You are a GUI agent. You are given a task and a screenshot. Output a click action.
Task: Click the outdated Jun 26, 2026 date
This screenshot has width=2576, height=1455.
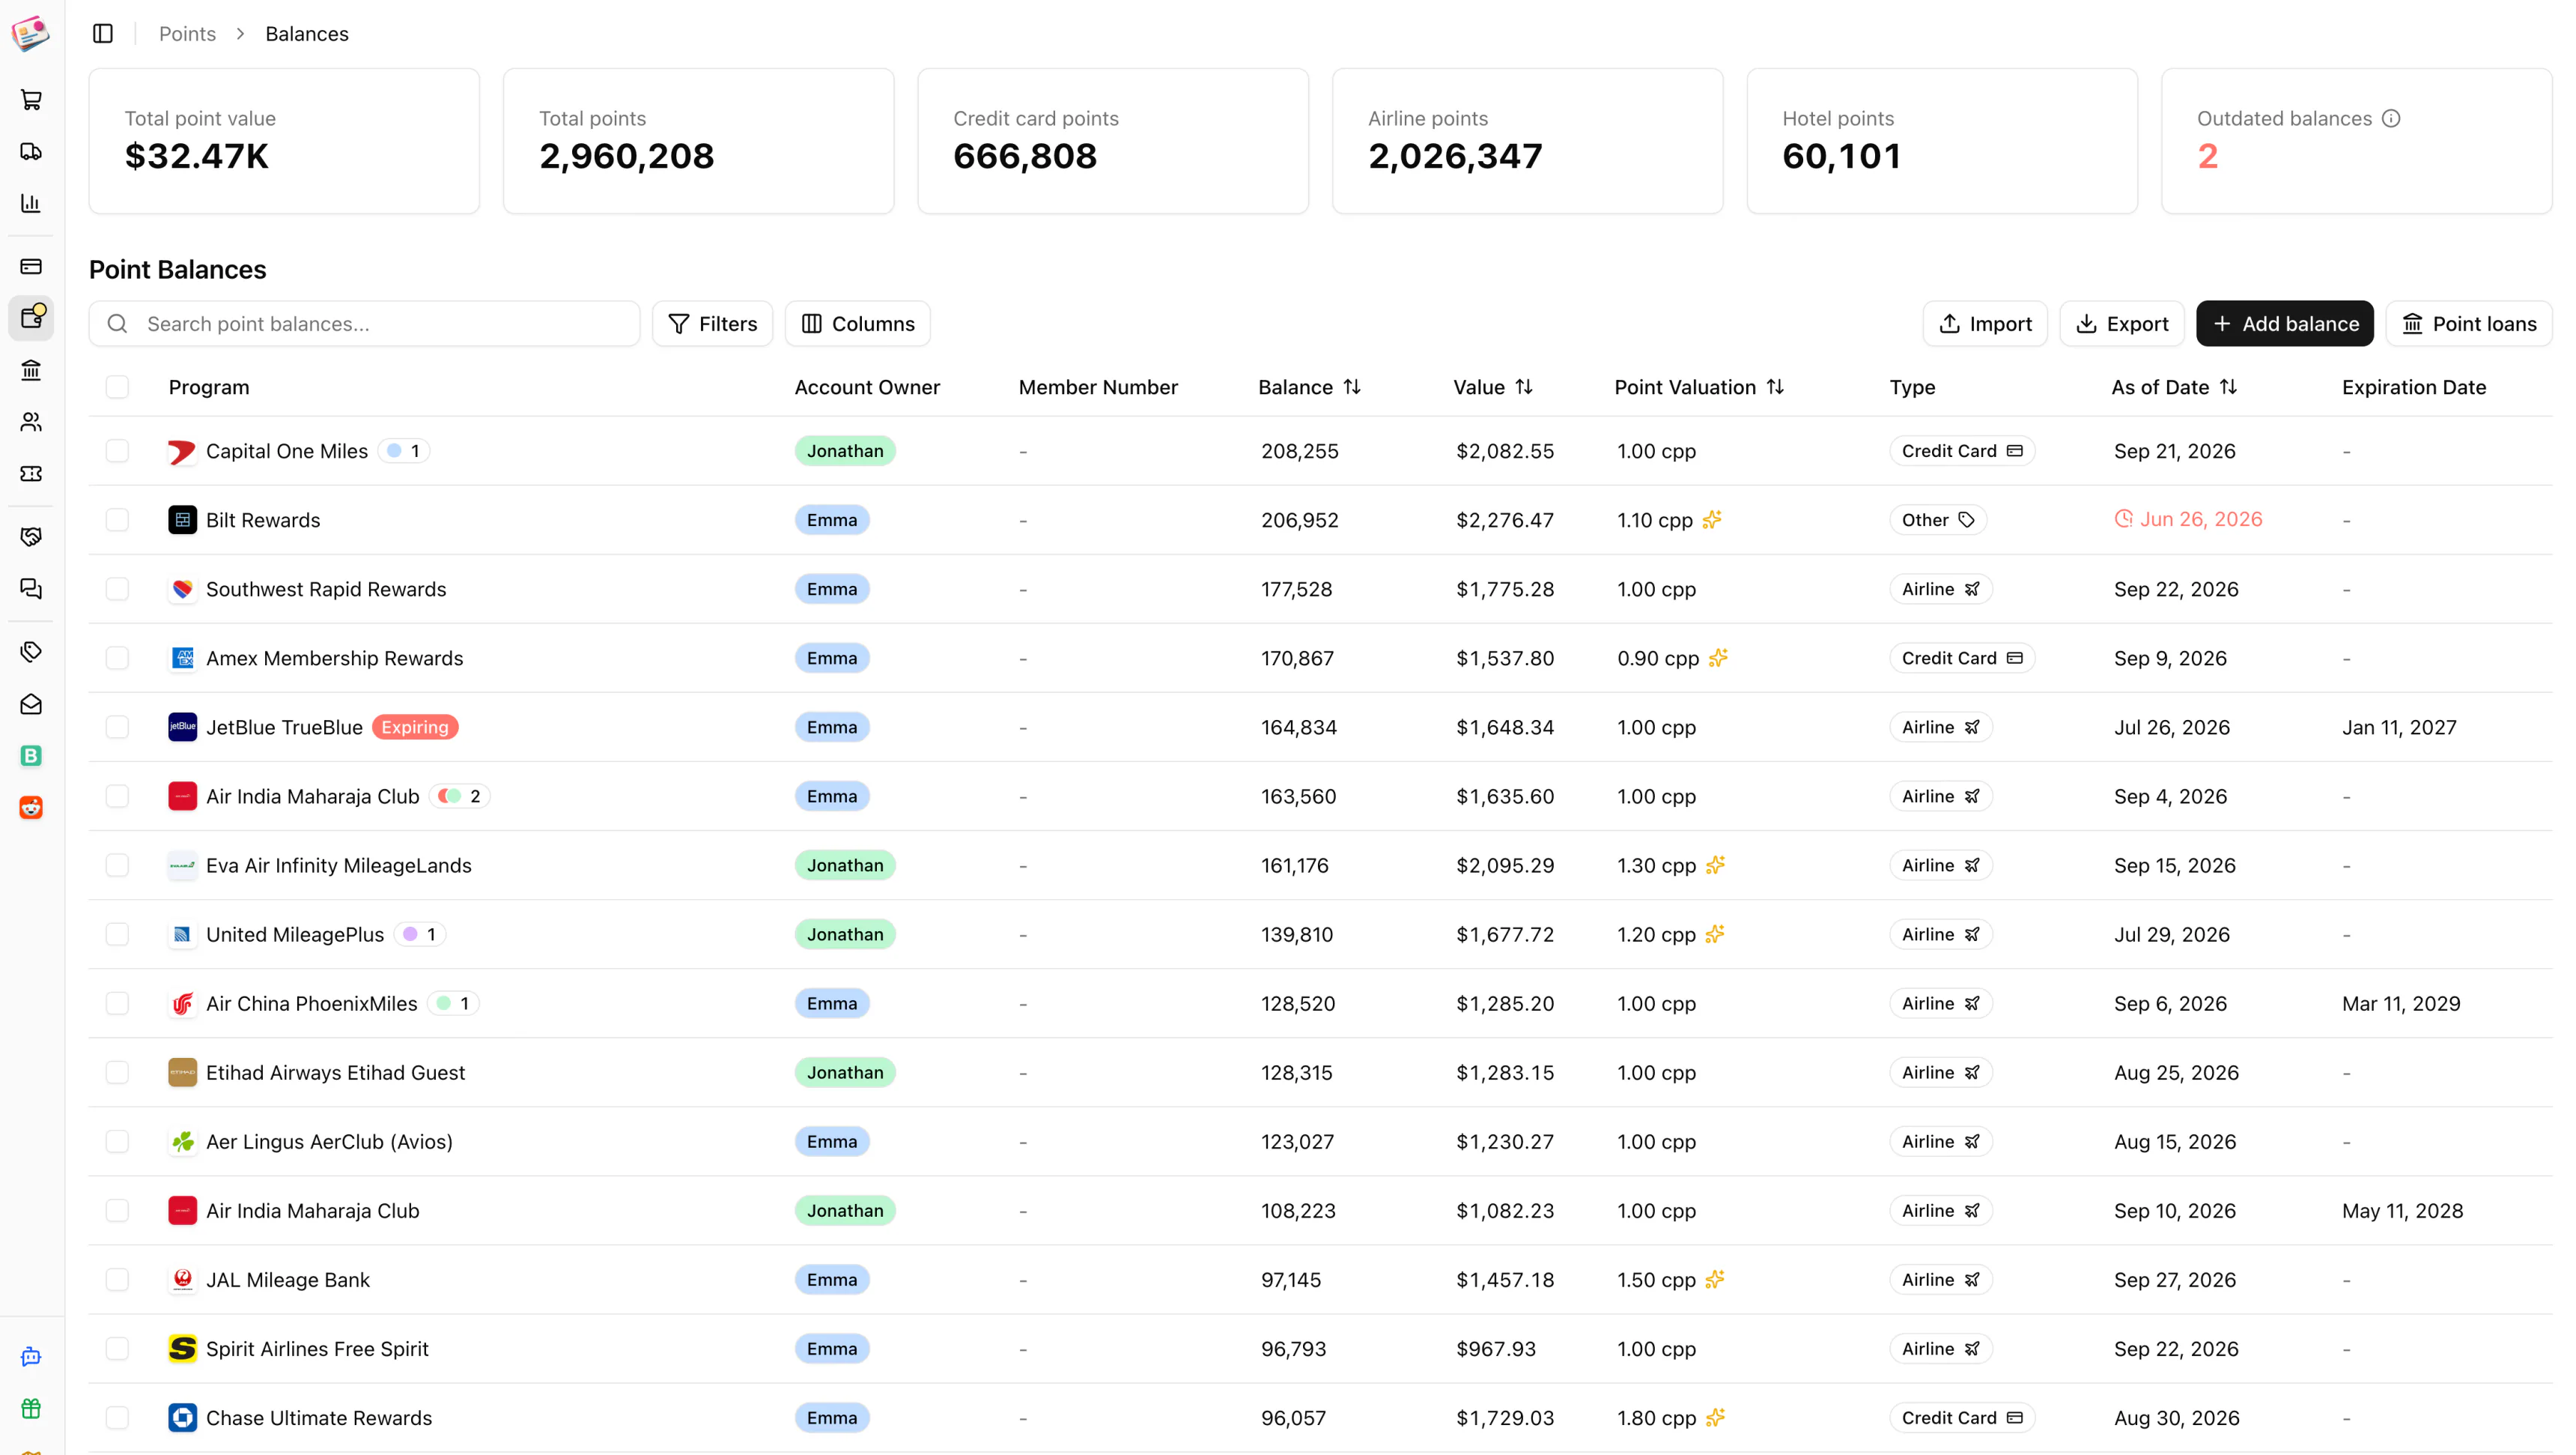pos(2188,519)
